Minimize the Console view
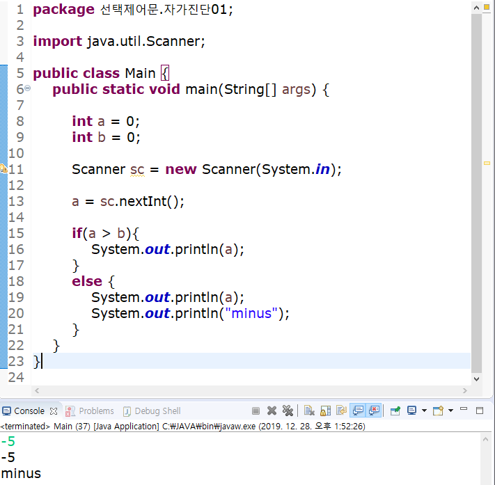The image size is (495, 485). click(464, 409)
